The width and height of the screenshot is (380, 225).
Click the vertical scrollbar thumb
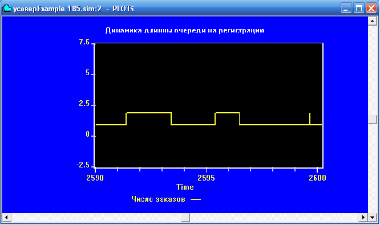[373, 120]
